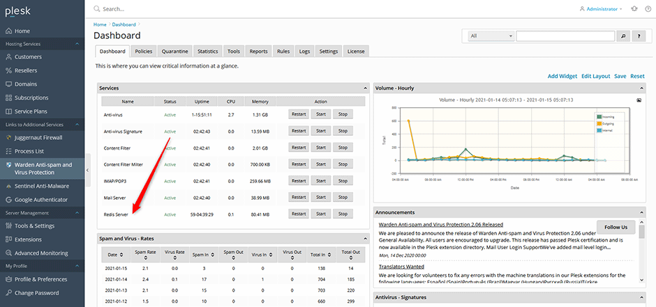The width and height of the screenshot is (656, 307).
Task: Click the Edit Layout link
Action: click(x=596, y=77)
